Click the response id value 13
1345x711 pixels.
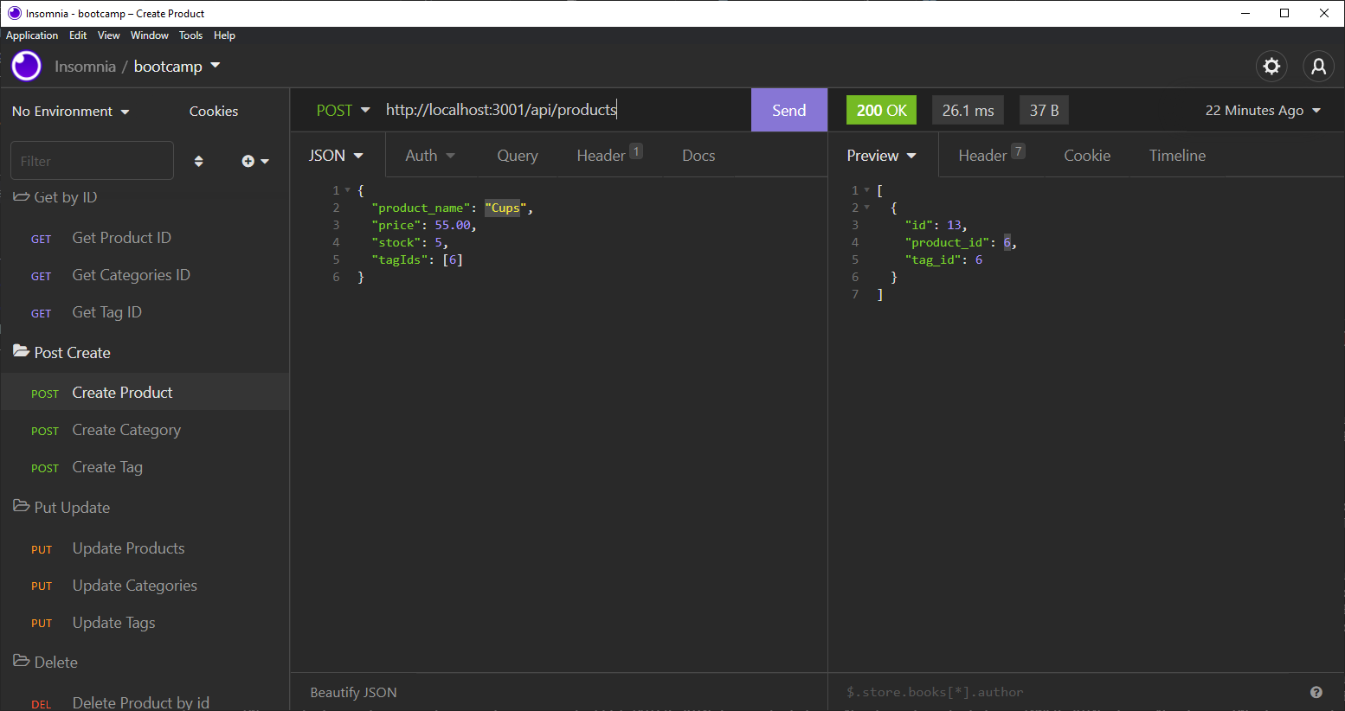(954, 225)
